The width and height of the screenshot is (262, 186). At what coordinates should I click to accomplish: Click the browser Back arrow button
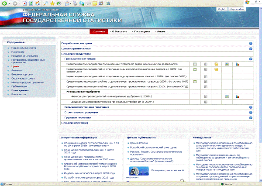point(4,3)
